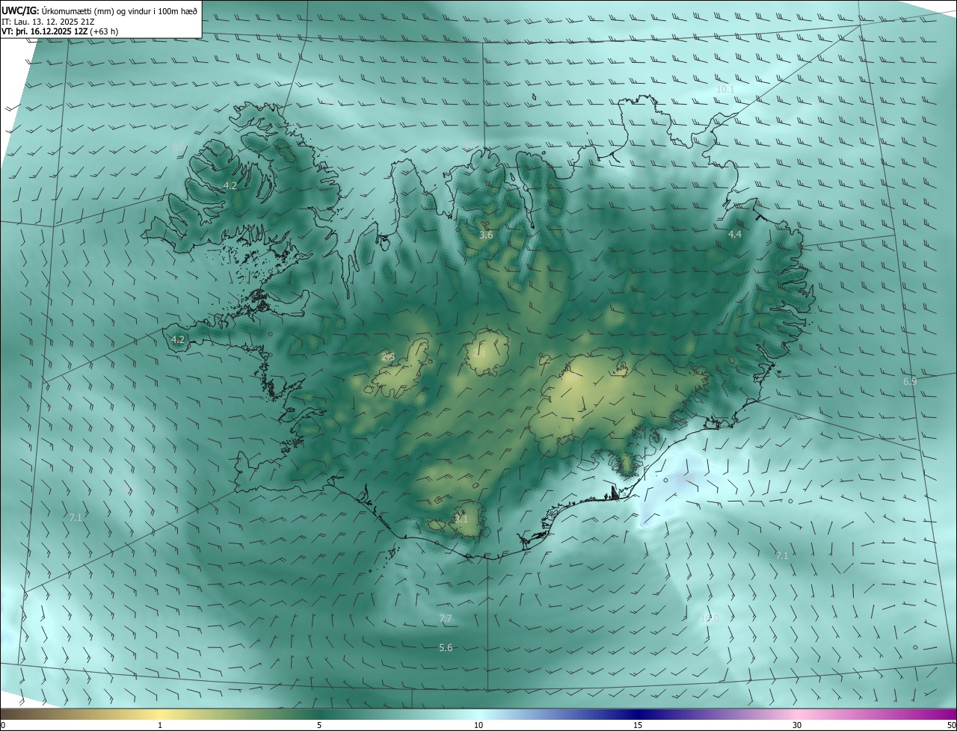Screen dimensions: 957x731
Task: Click the legend tick label 10
Action: (478, 726)
